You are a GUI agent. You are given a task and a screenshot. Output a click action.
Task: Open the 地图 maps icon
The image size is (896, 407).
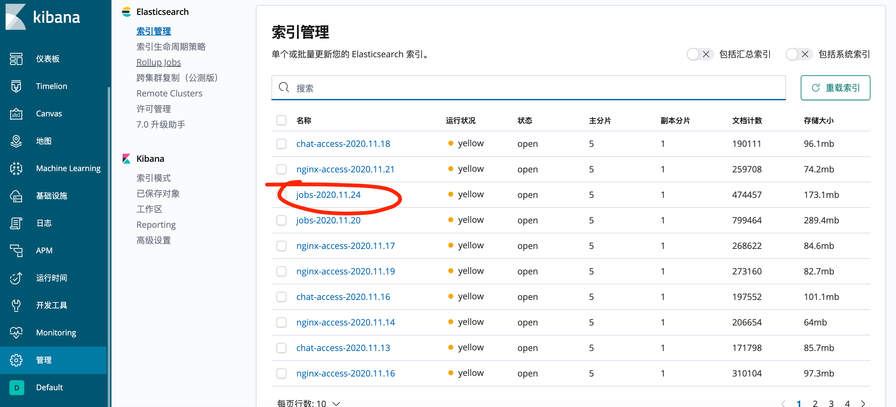click(x=16, y=141)
